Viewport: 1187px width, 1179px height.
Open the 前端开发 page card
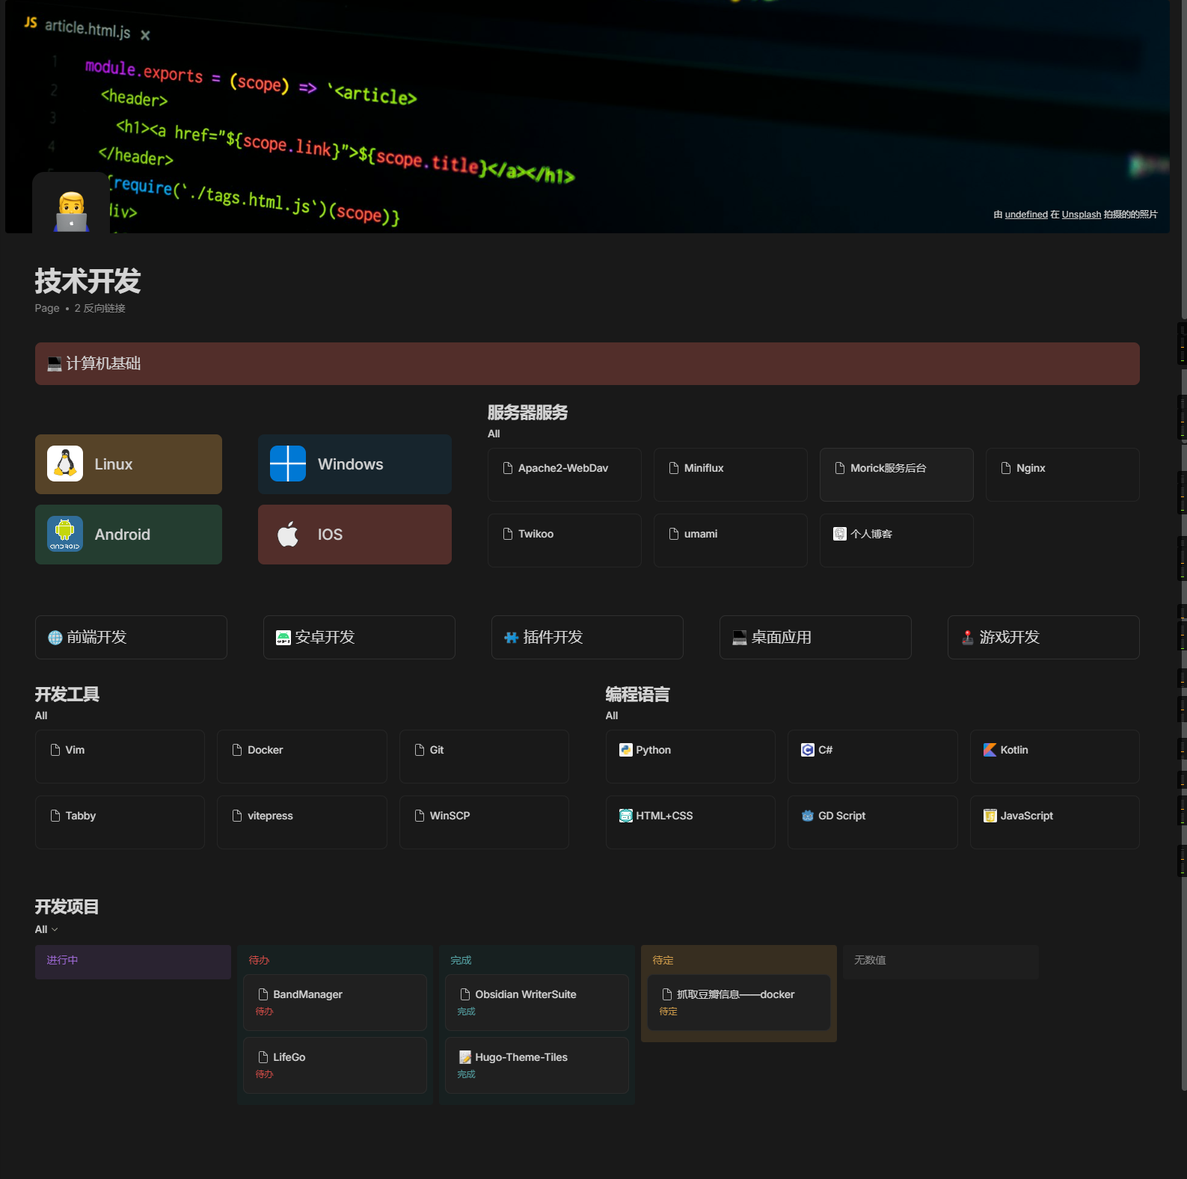[131, 637]
